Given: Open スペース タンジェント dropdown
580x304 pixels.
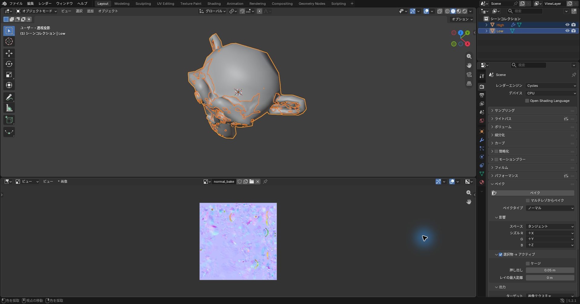Looking at the screenshot, I should [x=550, y=226].
